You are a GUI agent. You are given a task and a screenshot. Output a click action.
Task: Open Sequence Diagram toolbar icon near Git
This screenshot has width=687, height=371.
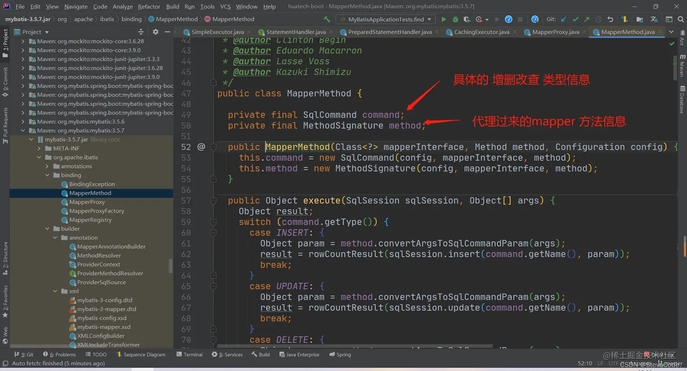pyautogui.click(x=625, y=19)
